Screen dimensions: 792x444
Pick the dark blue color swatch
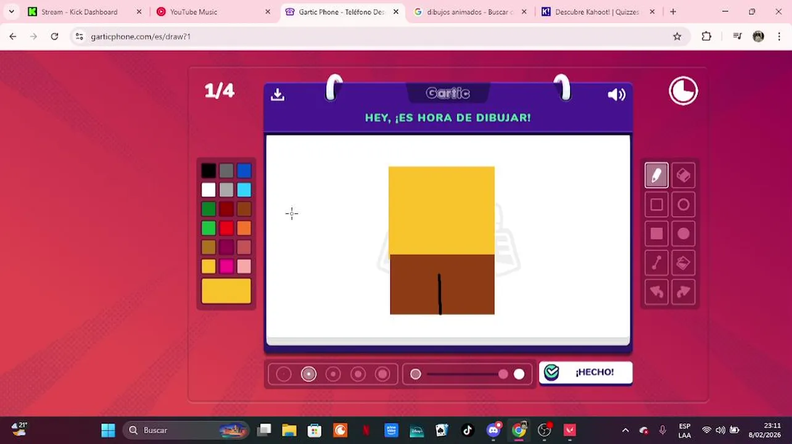[244, 171]
